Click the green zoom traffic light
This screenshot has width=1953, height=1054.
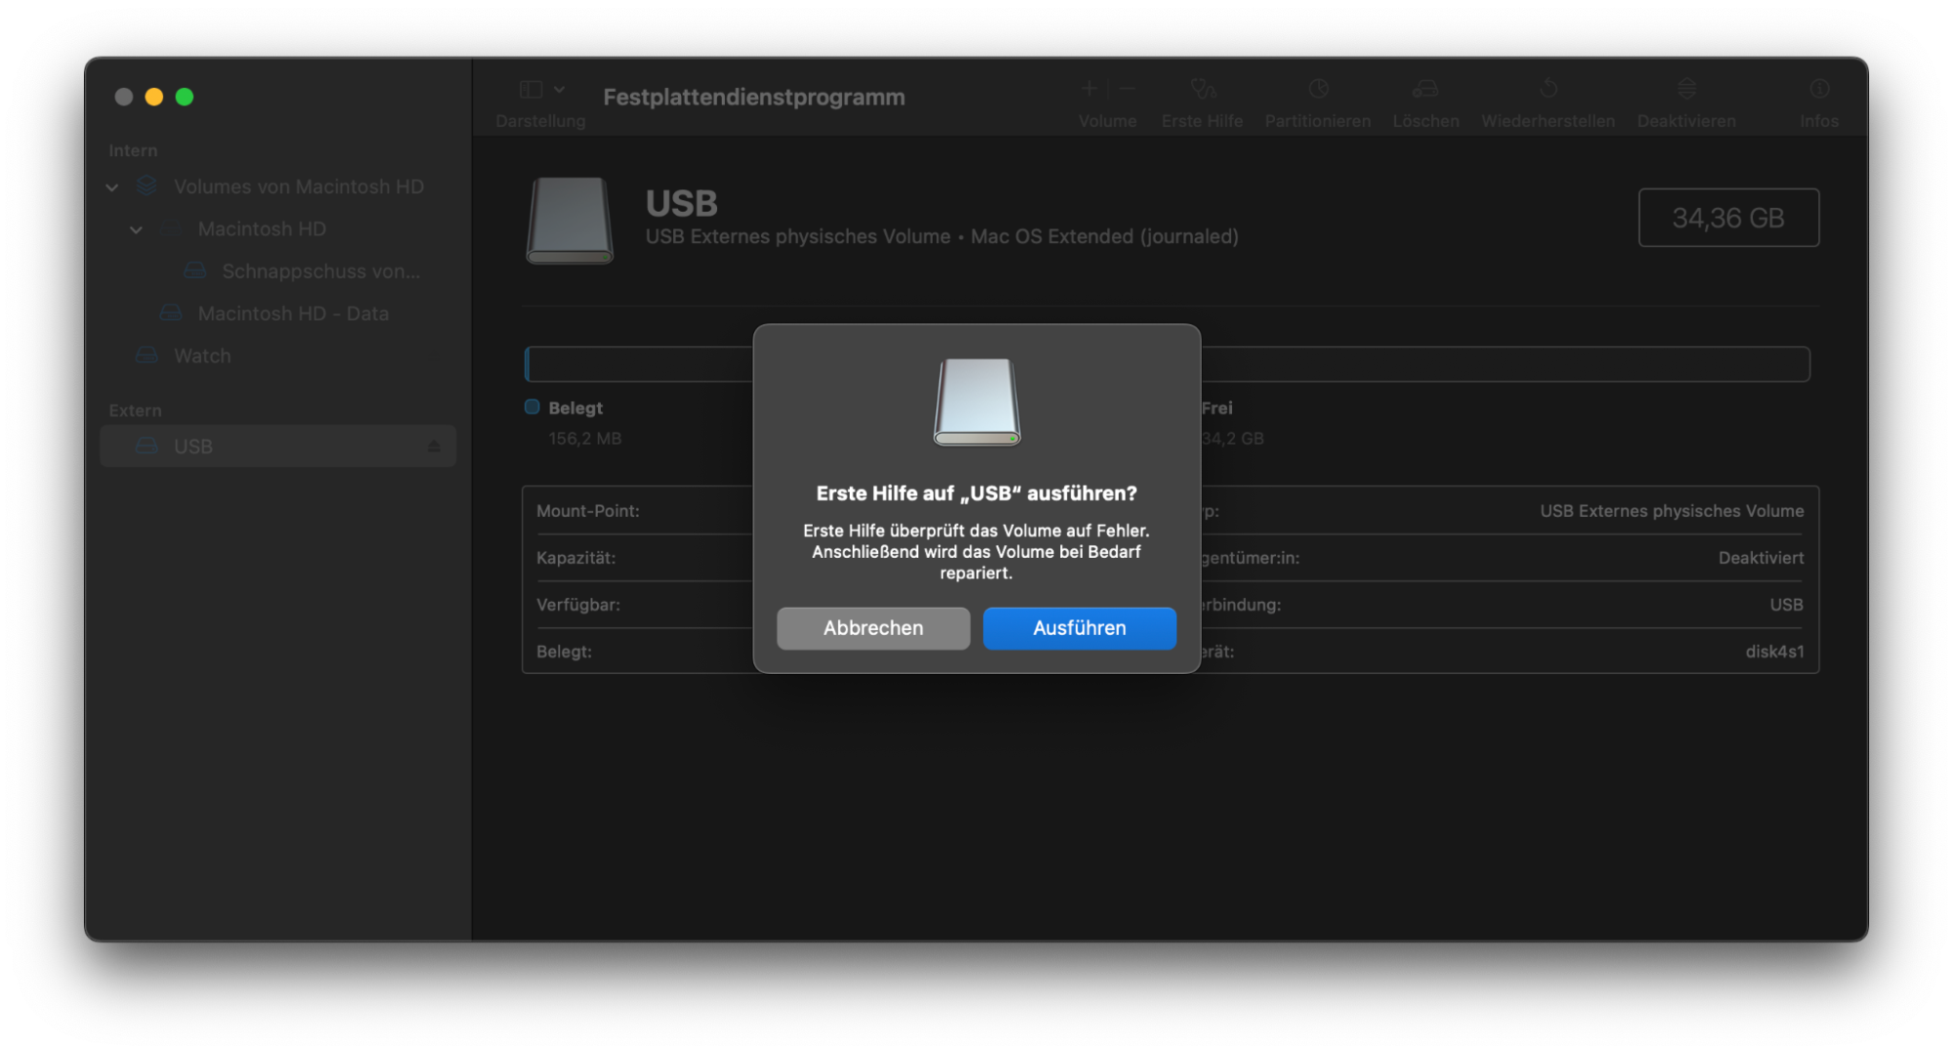click(184, 97)
